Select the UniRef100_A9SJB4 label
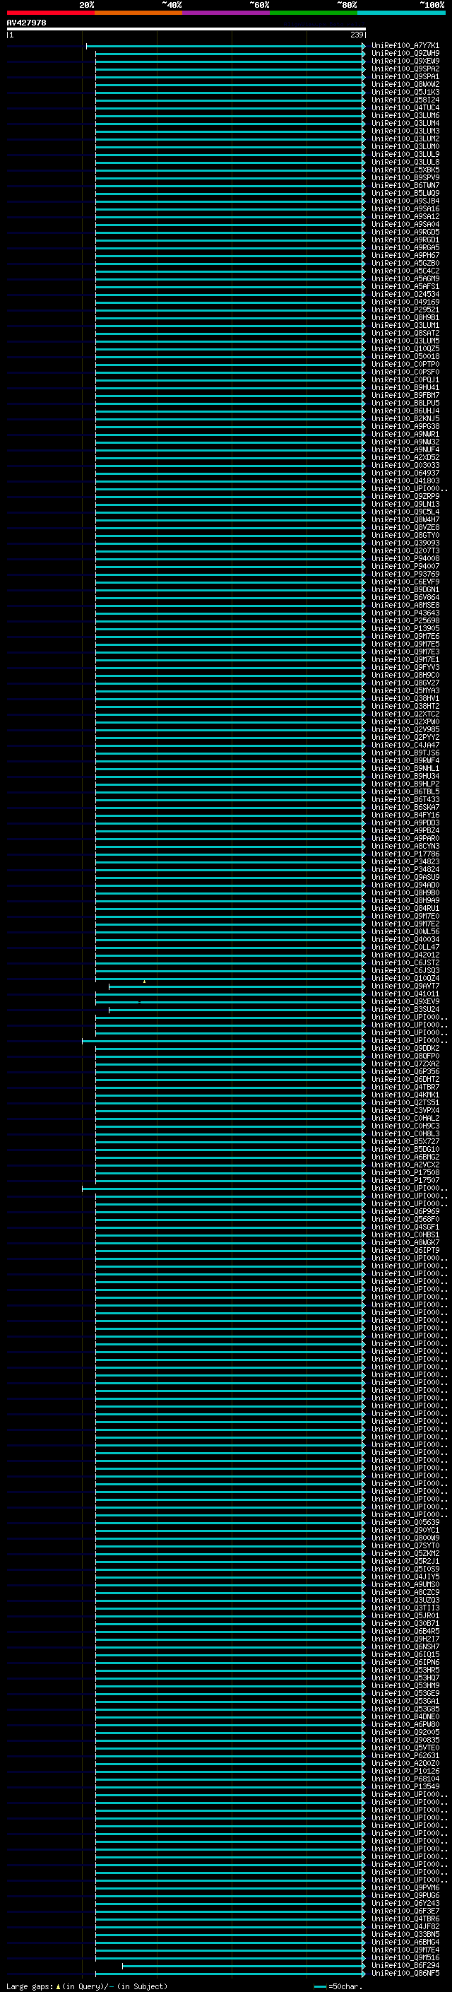 point(405,201)
